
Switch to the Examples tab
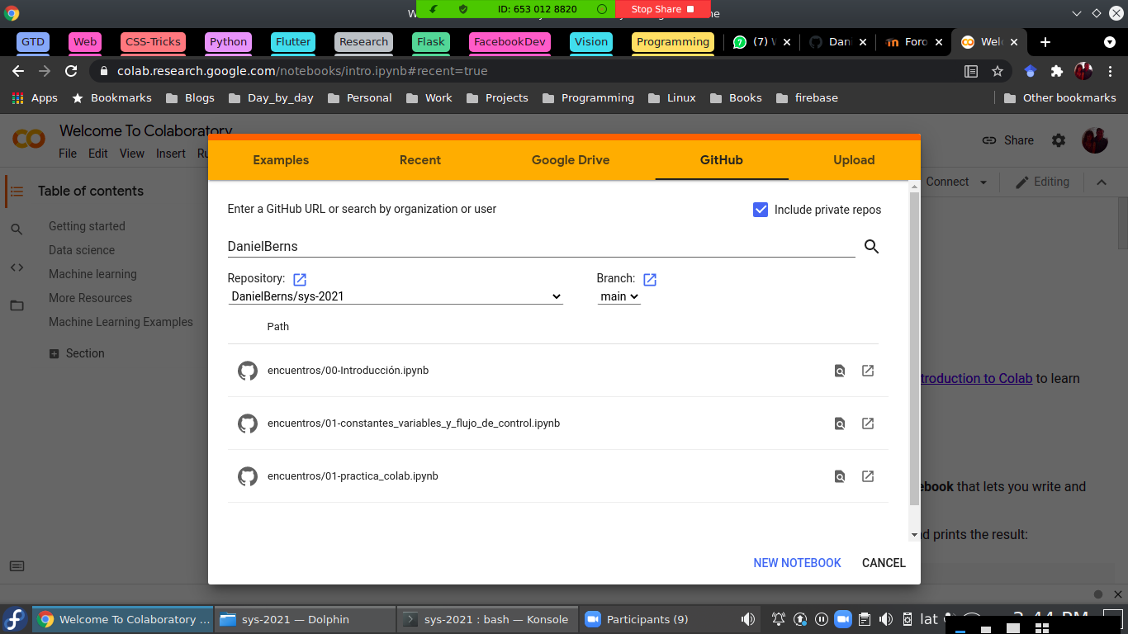pyautogui.click(x=281, y=160)
